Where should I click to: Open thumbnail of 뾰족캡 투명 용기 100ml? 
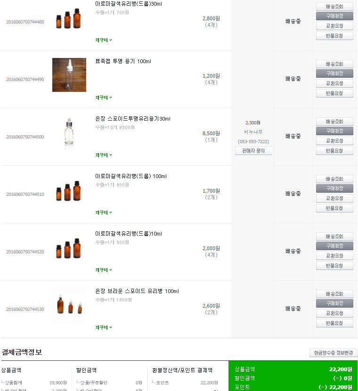pos(69,75)
